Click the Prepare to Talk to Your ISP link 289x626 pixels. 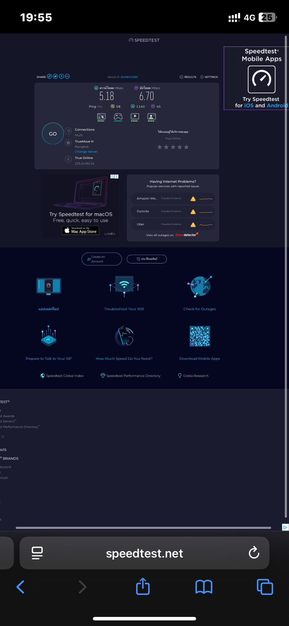click(x=49, y=359)
